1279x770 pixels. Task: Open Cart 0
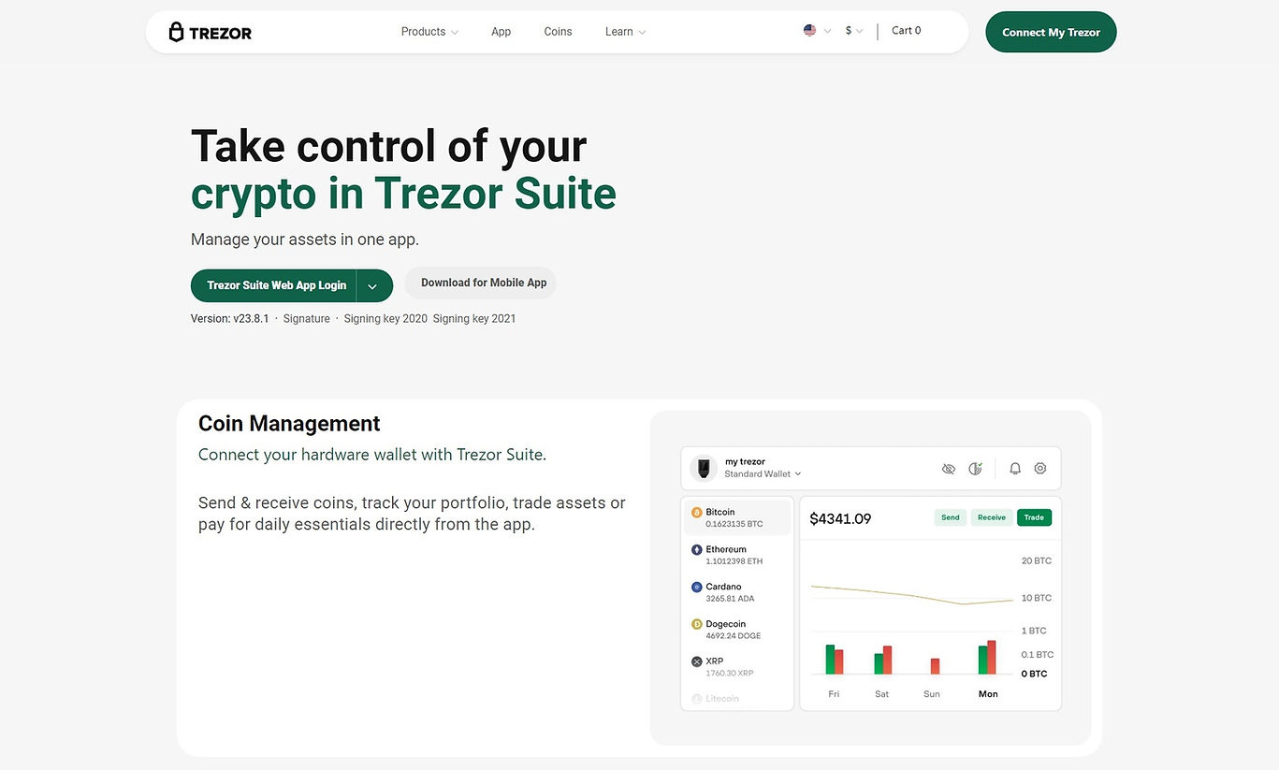906,31
